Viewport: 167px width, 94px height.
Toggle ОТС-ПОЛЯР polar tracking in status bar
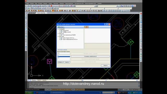tap(68, 90)
